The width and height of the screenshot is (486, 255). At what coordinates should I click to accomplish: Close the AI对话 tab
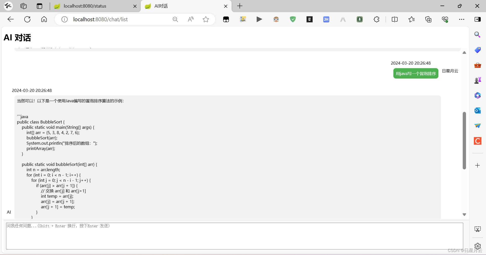pyautogui.click(x=226, y=6)
